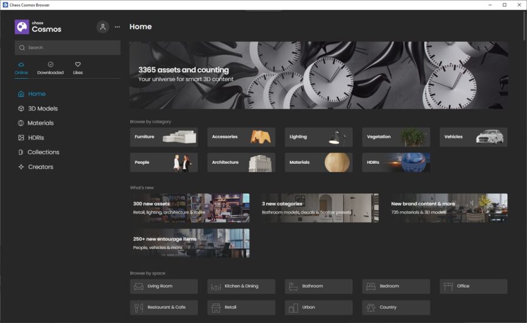Click the user account profile icon
This screenshot has height=323, width=527.
click(103, 27)
